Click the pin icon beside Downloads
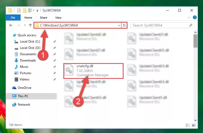This screenshot has height=133, width=203. pyautogui.click(x=54, y=60)
